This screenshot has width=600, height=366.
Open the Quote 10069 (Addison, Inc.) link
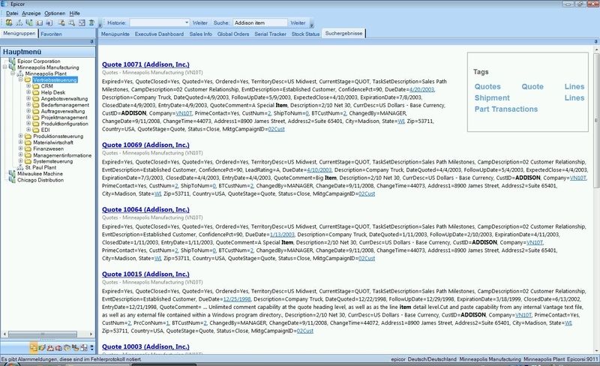(x=145, y=145)
